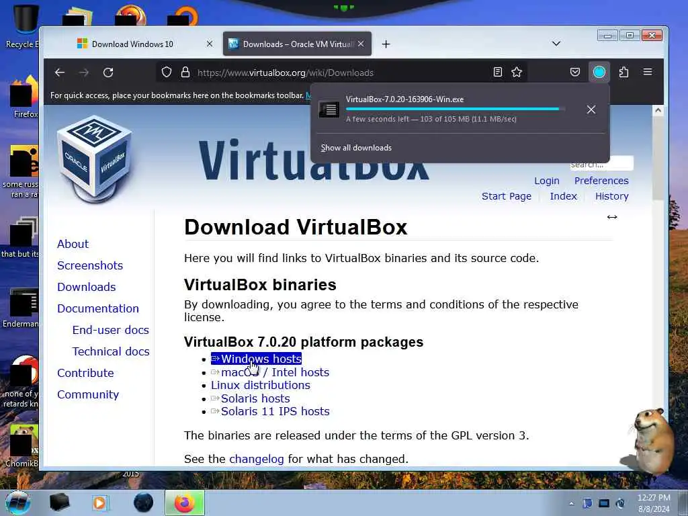
Task: Open the Pocket save icon
Action: (575, 72)
